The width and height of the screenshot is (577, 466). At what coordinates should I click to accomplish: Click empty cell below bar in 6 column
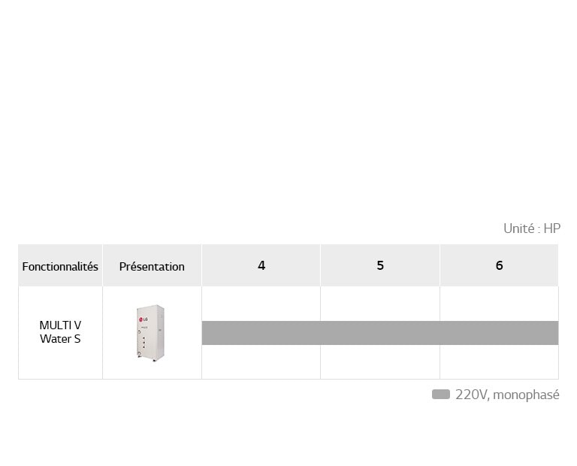point(499,362)
